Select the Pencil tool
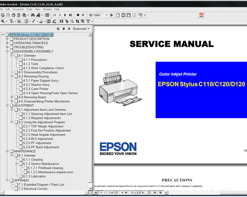Image resolution: width=247 pixels, height=197 pixels. [34, 21]
